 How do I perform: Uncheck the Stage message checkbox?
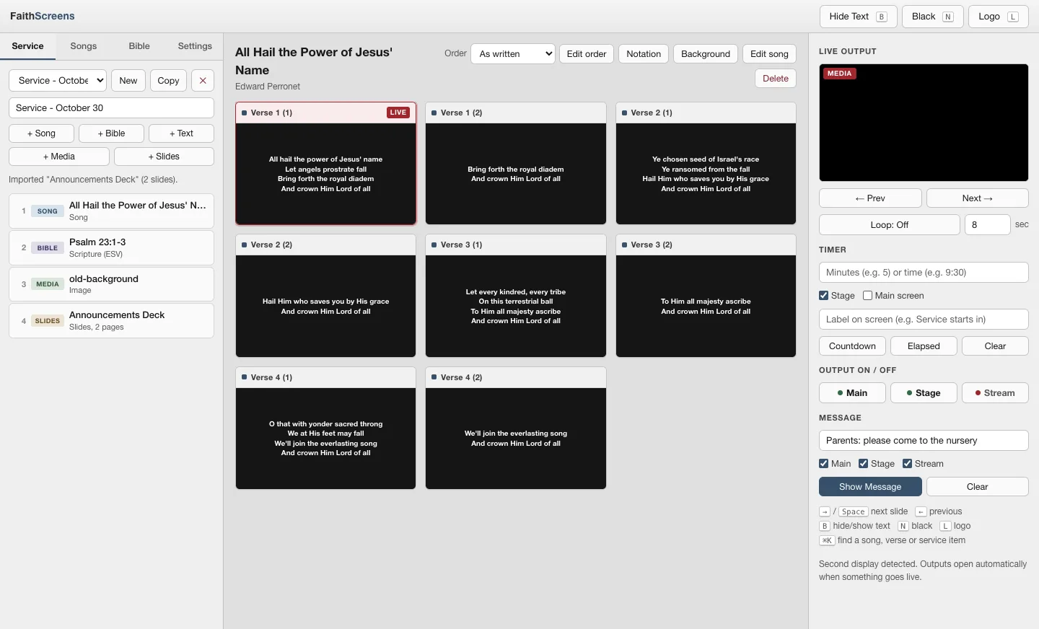[864, 463]
